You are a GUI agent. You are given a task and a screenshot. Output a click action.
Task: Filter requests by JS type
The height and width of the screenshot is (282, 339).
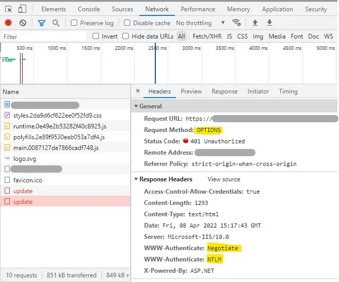click(x=229, y=36)
